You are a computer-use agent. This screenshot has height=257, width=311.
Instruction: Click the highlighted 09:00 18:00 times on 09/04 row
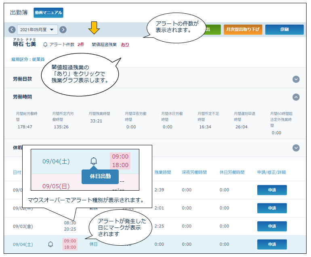70,244
